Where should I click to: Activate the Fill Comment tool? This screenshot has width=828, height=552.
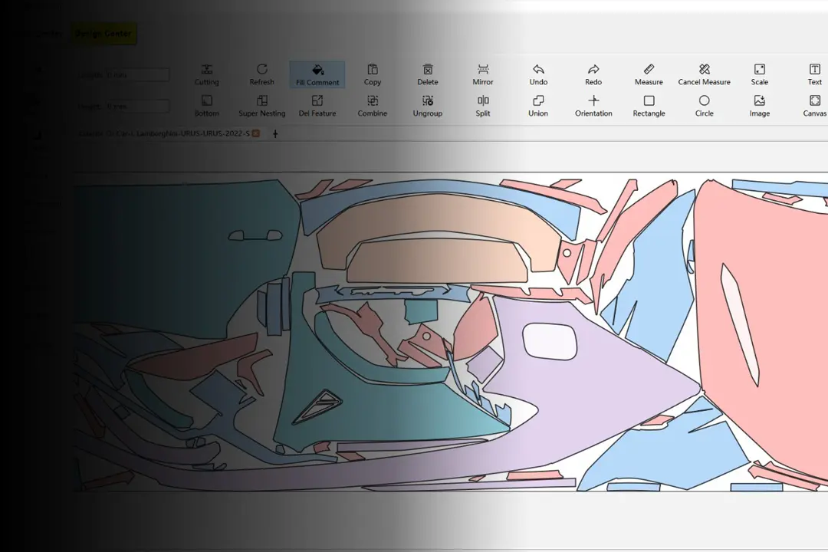pyautogui.click(x=317, y=74)
